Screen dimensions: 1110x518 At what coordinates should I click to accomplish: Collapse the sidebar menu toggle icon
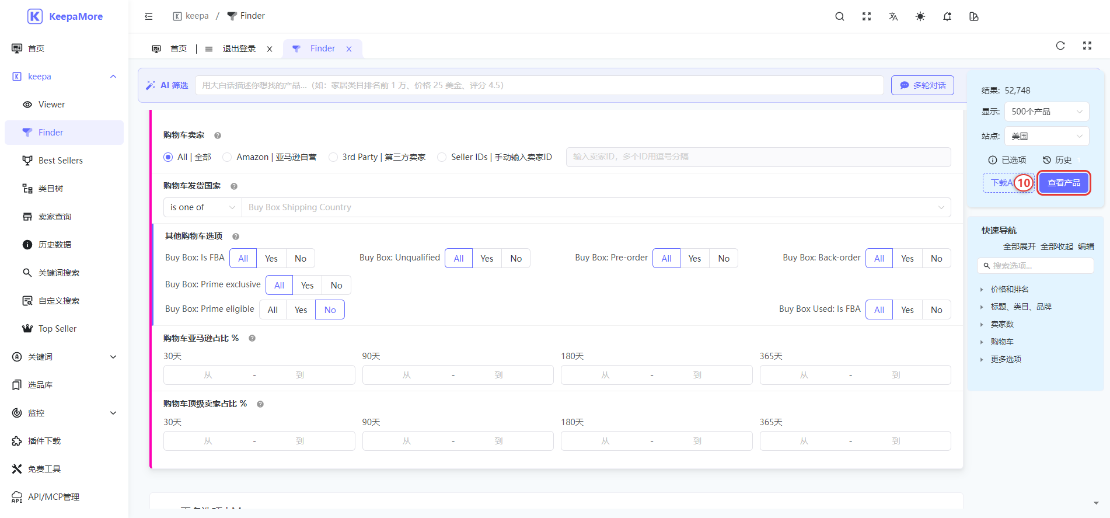coord(149,16)
